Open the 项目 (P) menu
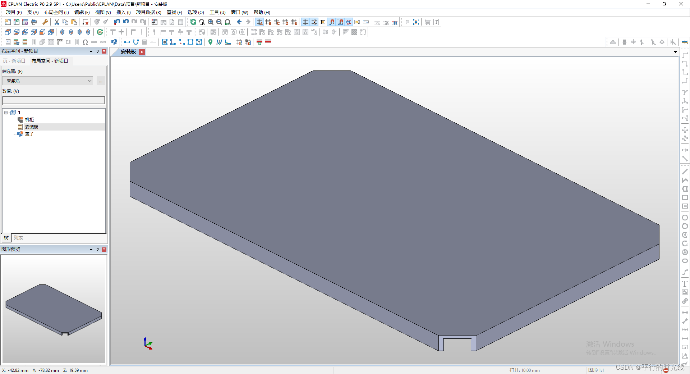Image resolution: width=690 pixels, height=374 pixels. point(14,12)
